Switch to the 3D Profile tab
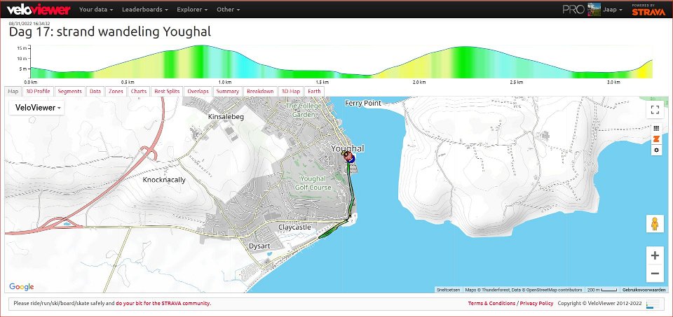The width and height of the screenshot is (673, 317). [38, 91]
